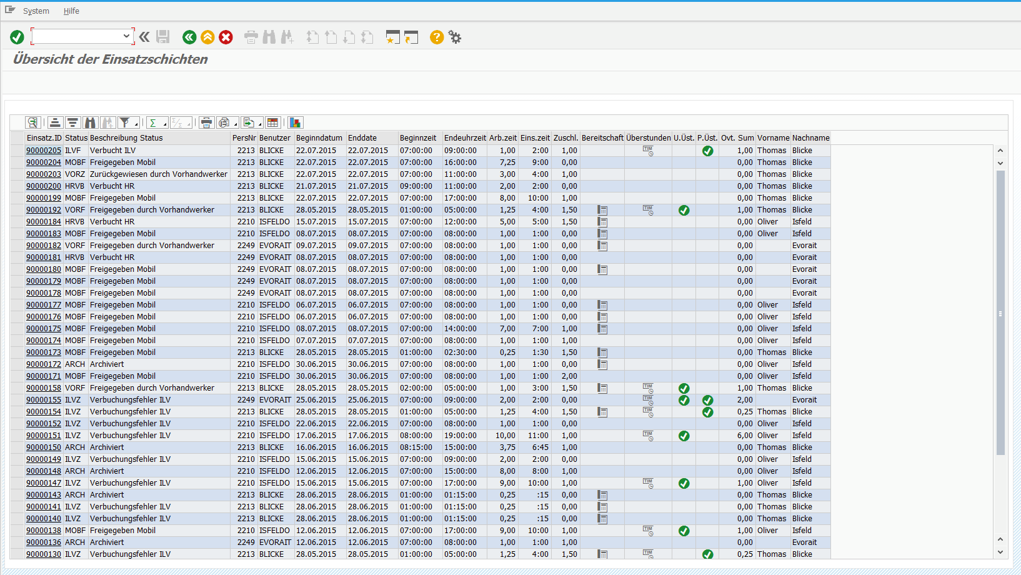Open the Views dropdown in the ALV toolbar
This screenshot has height=575, width=1021.
click(x=235, y=124)
